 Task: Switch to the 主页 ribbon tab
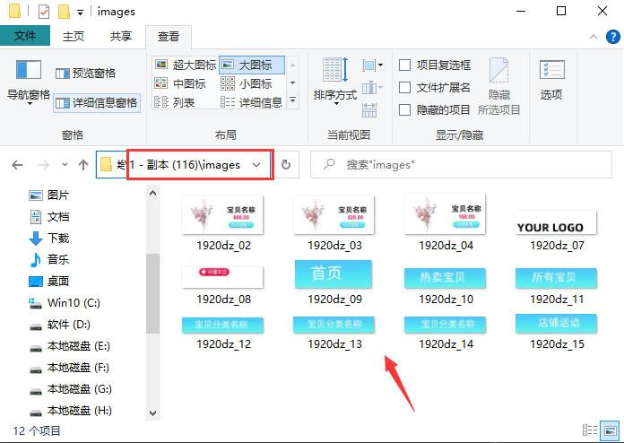click(74, 36)
